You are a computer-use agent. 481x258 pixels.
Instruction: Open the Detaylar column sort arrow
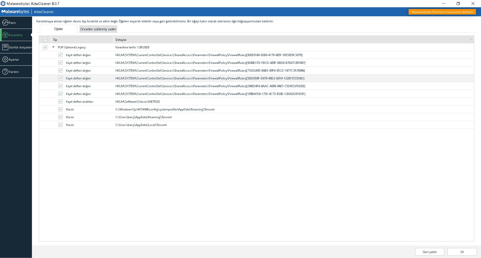click(x=471, y=40)
